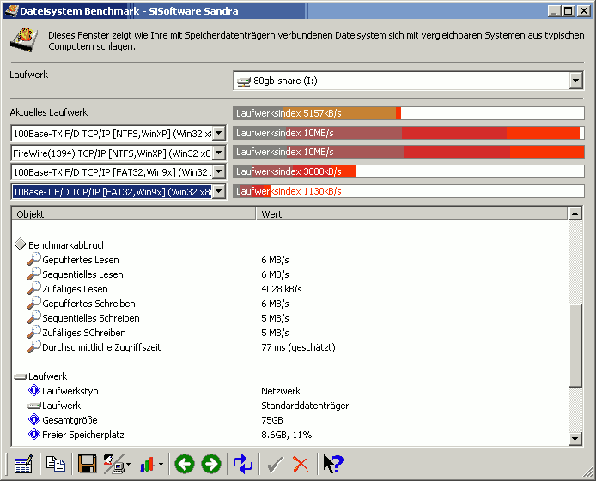Save results with the floppy disk icon
Viewport: 596px width, 481px height.
point(87,464)
